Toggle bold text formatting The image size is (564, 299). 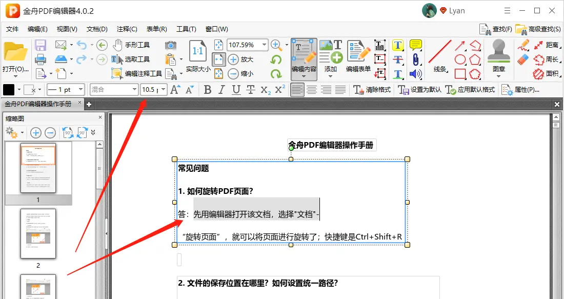[x=207, y=90]
